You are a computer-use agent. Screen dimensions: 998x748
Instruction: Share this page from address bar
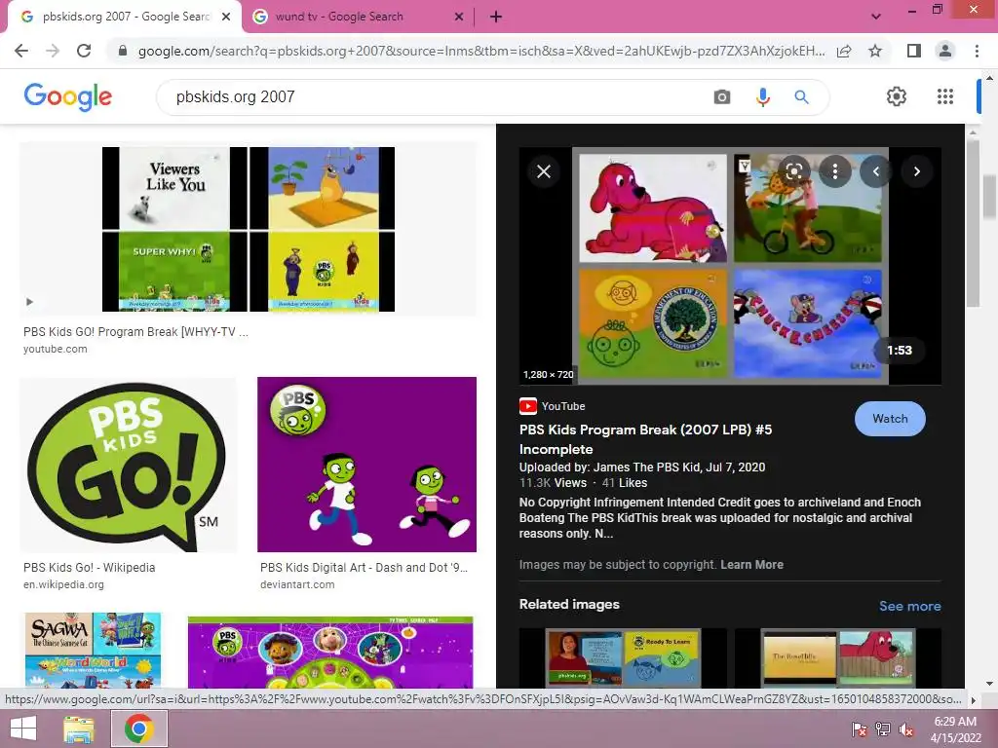click(x=844, y=51)
